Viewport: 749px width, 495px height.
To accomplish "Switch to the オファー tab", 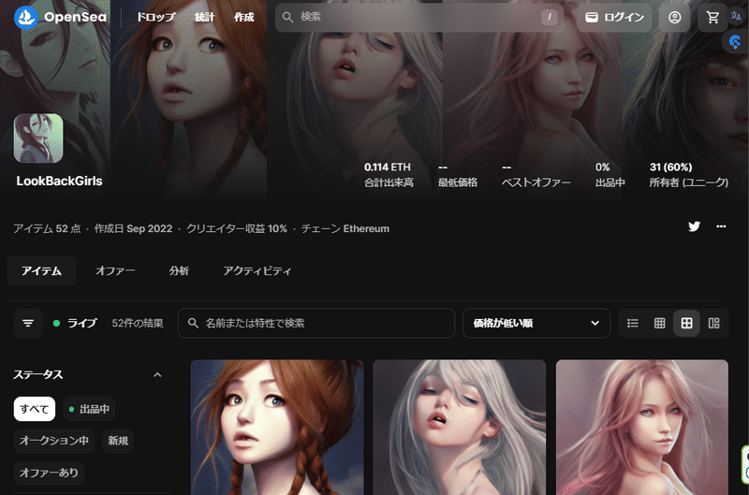I will point(115,270).
